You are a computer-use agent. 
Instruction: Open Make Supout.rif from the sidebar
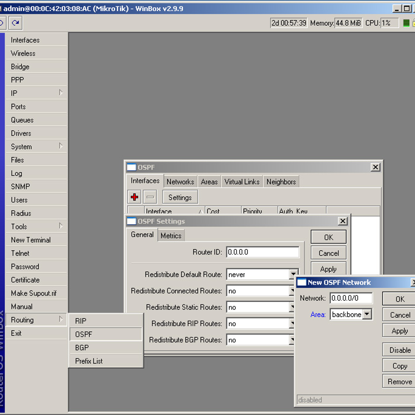click(36, 293)
